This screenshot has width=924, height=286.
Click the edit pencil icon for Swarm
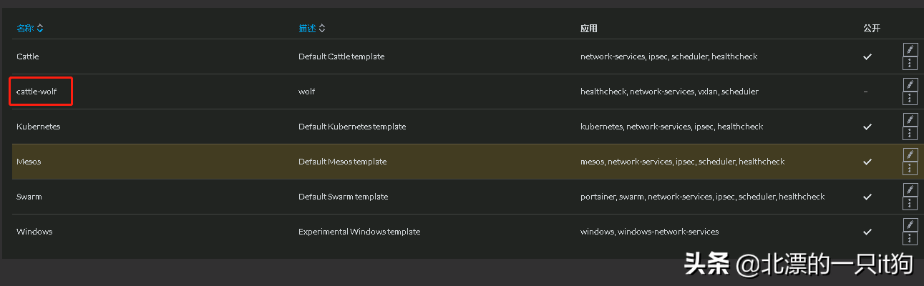click(910, 189)
